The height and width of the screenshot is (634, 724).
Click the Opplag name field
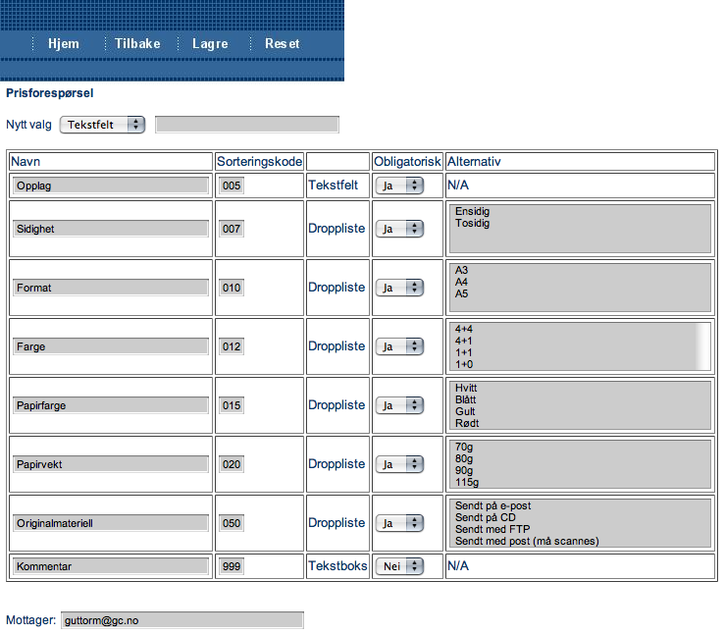click(111, 185)
